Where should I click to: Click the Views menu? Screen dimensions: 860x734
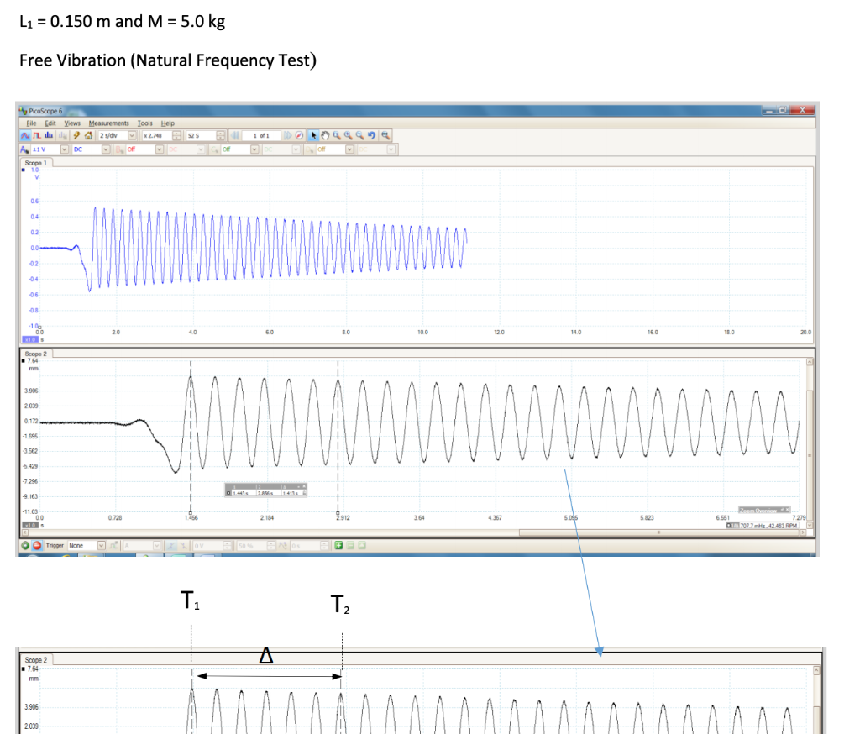(72, 123)
